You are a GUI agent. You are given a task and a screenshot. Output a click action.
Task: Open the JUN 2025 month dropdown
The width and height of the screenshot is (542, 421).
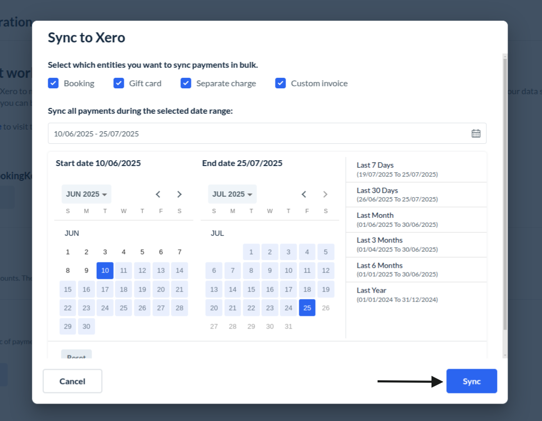coord(86,194)
